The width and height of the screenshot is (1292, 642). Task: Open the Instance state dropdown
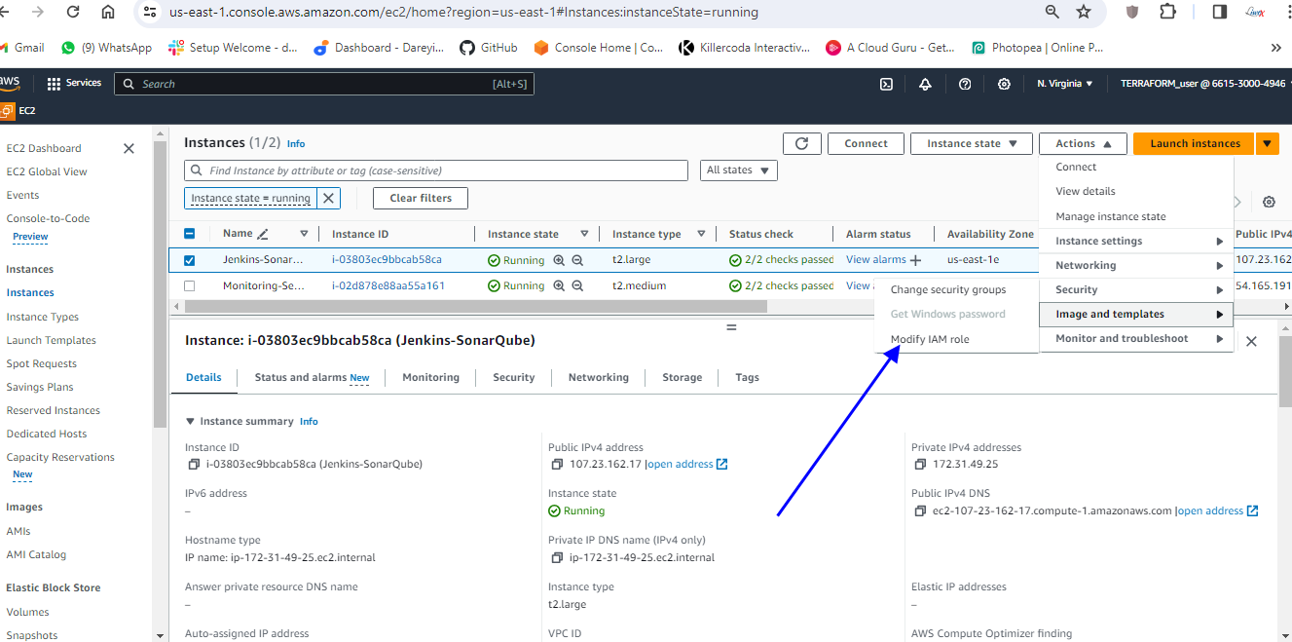pos(971,143)
